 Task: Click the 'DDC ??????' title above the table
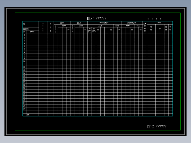(x=97, y=19)
